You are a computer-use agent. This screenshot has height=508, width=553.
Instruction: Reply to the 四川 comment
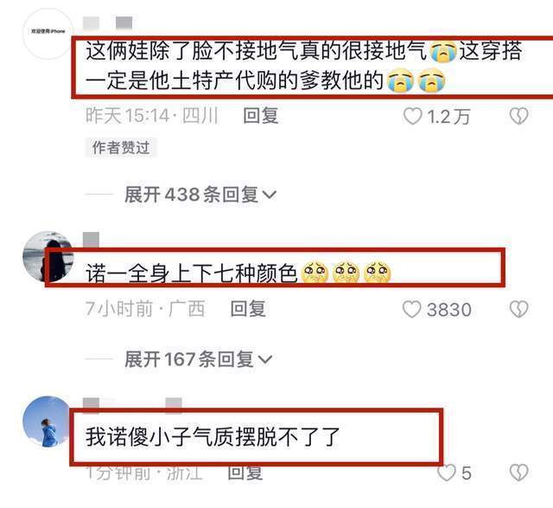point(261,116)
